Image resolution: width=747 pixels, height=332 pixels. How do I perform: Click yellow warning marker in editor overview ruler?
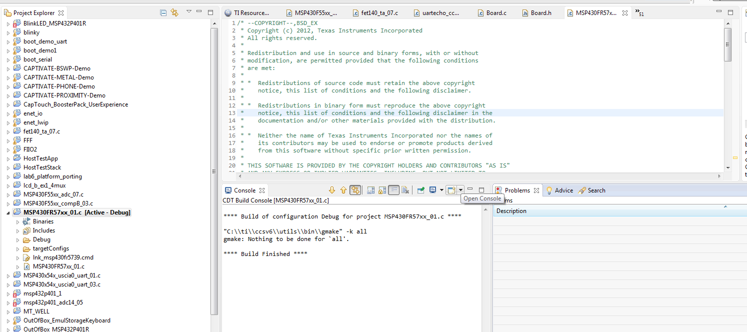pos(735,157)
